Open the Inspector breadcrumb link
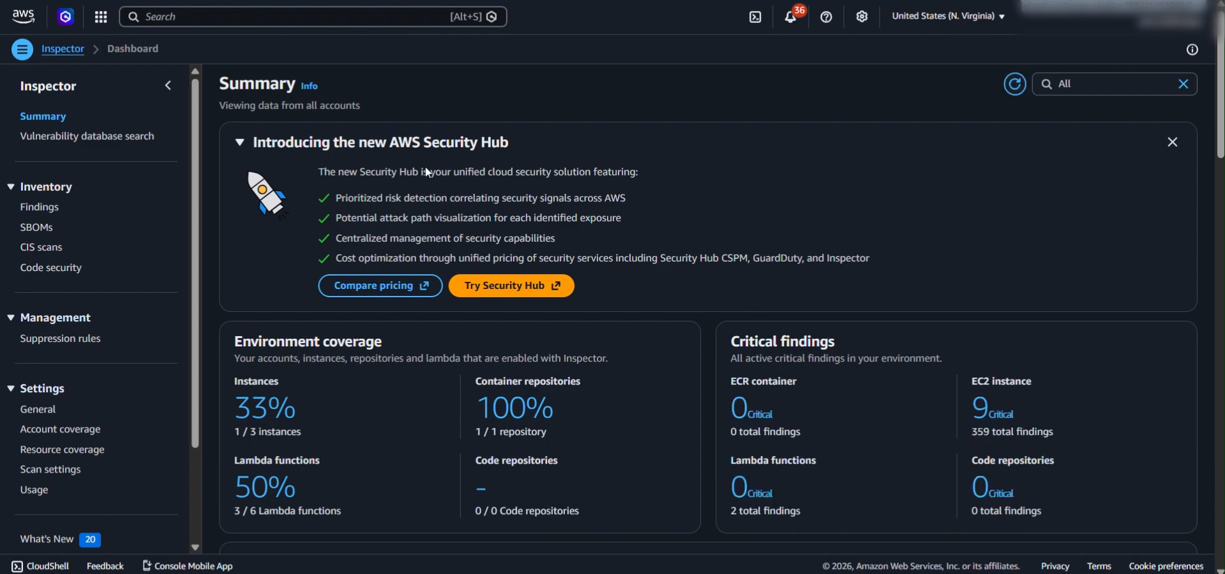 [63, 49]
